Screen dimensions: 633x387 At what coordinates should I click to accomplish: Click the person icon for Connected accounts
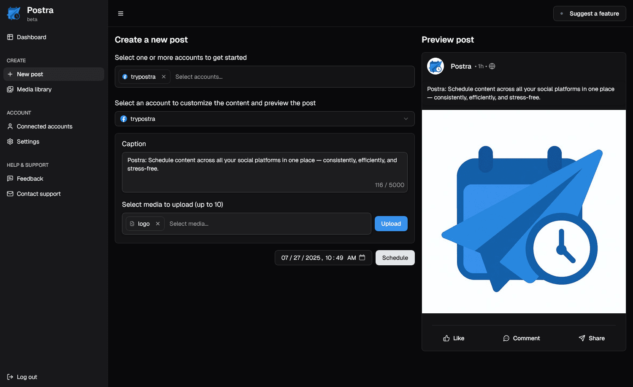[x=10, y=126]
